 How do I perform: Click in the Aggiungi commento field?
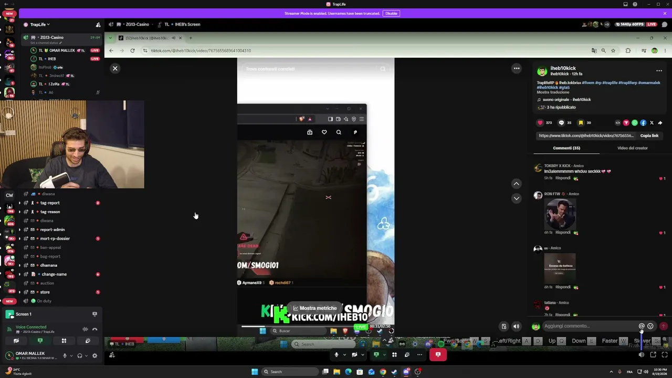click(x=590, y=326)
